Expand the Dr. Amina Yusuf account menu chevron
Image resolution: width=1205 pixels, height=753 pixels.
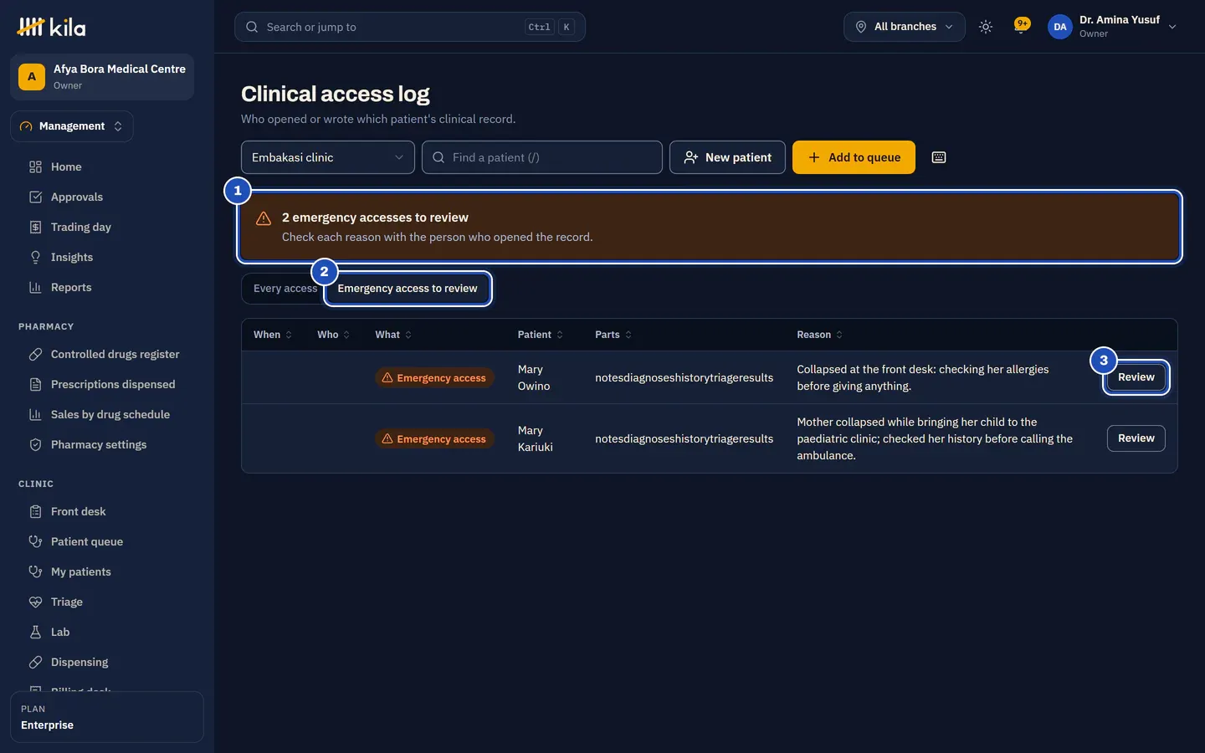pyautogui.click(x=1172, y=27)
